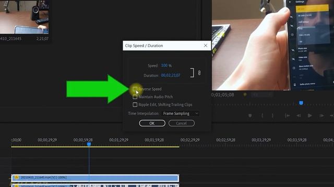Enable the Reverse Speed checkbox
This screenshot has width=334, height=187.
point(135,89)
